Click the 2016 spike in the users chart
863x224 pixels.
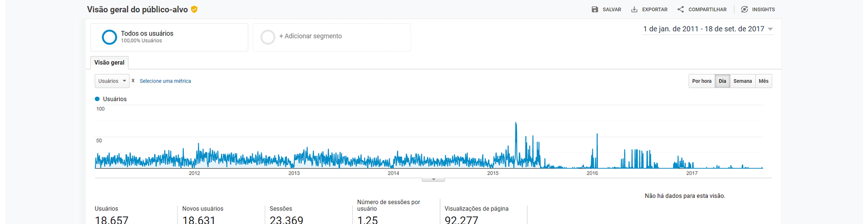(597, 135)
